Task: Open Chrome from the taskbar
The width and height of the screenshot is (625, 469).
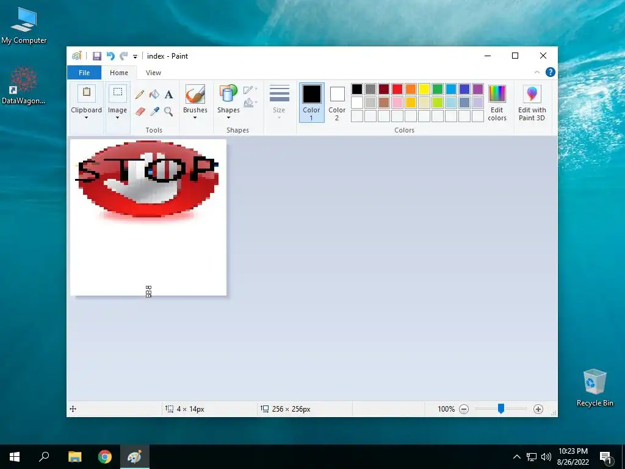Action: (105, 457)
